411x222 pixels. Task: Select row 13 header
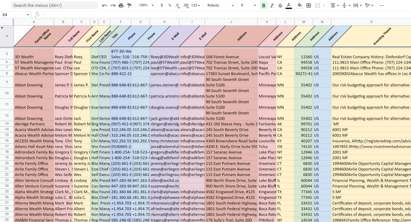point(7,124)
